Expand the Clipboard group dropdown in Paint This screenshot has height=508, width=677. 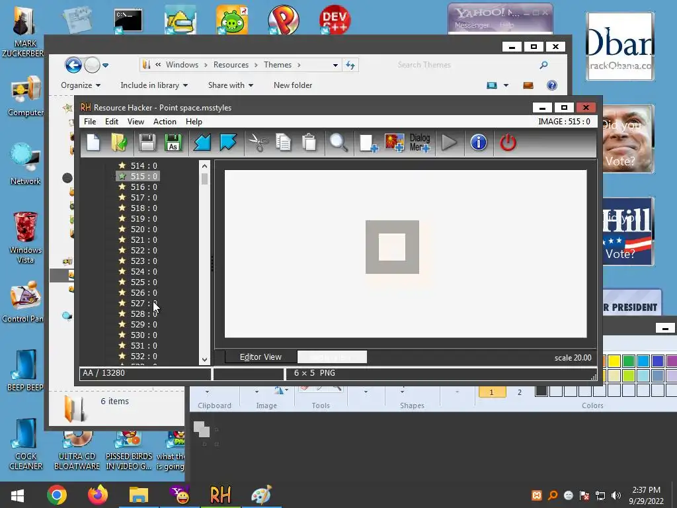tap(207, 392)
